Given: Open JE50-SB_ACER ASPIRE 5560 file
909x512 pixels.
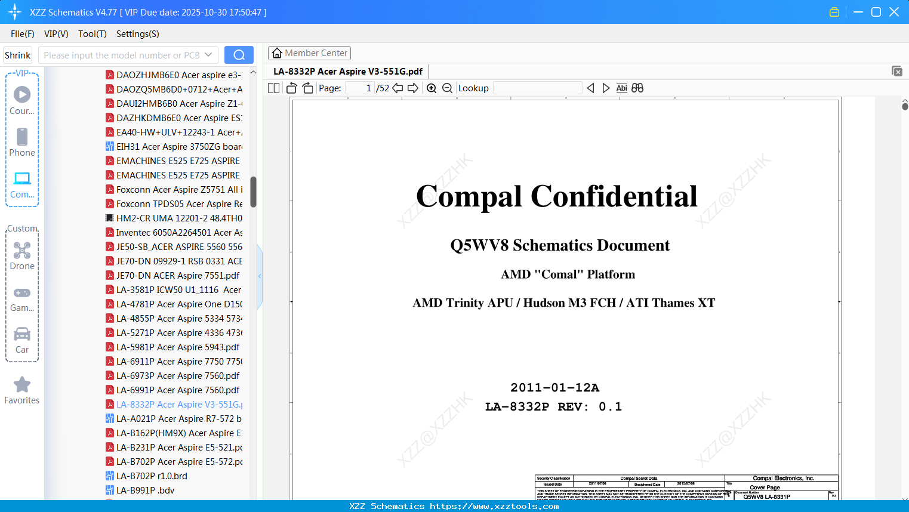Looking at the screenshot, I should pyautogui.click(x=174, y=247).
